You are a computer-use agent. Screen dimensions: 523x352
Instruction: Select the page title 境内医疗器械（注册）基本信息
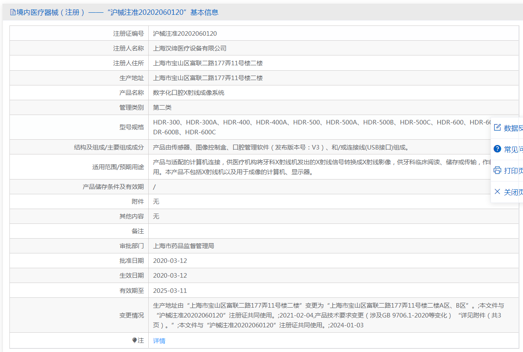click(118, 12)
